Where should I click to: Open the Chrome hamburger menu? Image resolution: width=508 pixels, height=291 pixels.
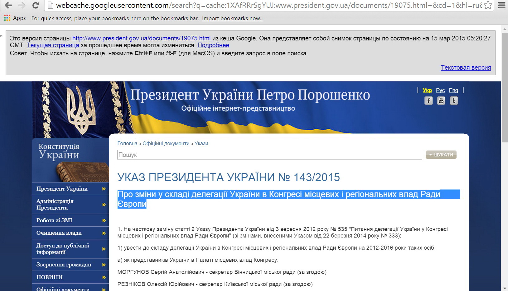501,5
